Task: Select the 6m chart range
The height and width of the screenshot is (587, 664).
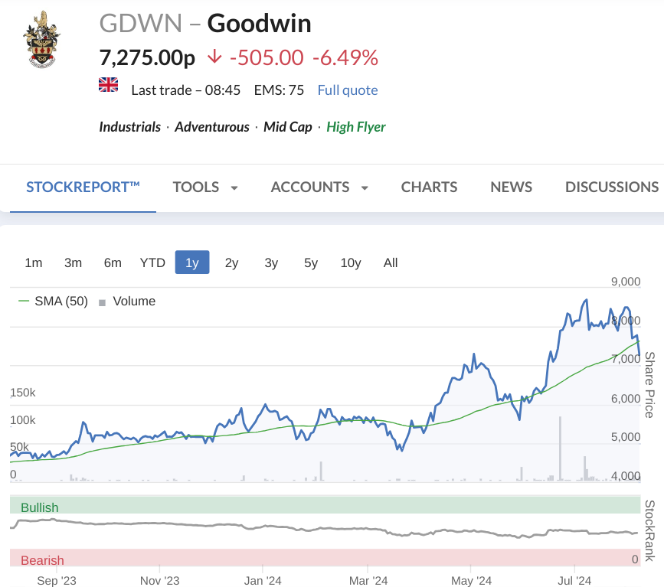Action: pyautogui.click(x=113, y=263)
